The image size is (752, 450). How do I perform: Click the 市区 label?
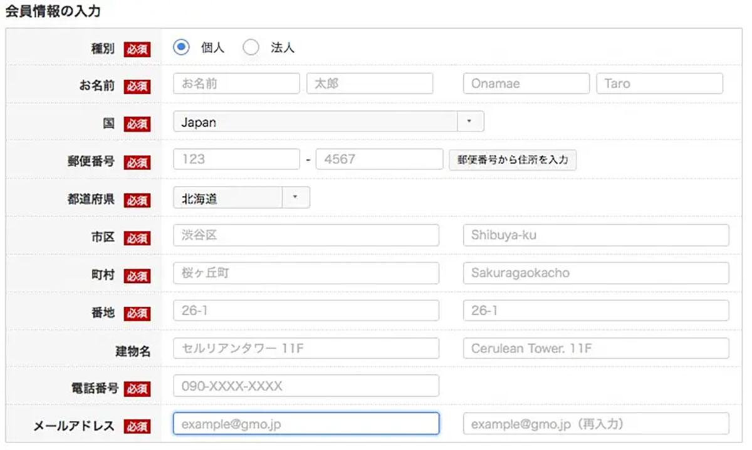coord(103,237)
